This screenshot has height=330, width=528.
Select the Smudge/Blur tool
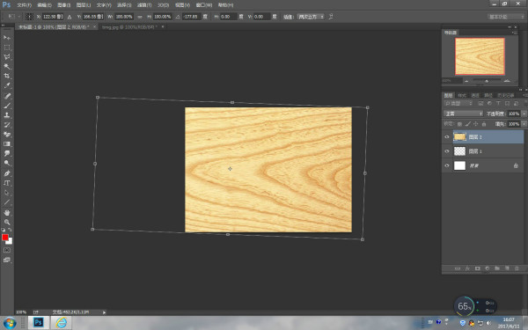click(x=7, y=153)
